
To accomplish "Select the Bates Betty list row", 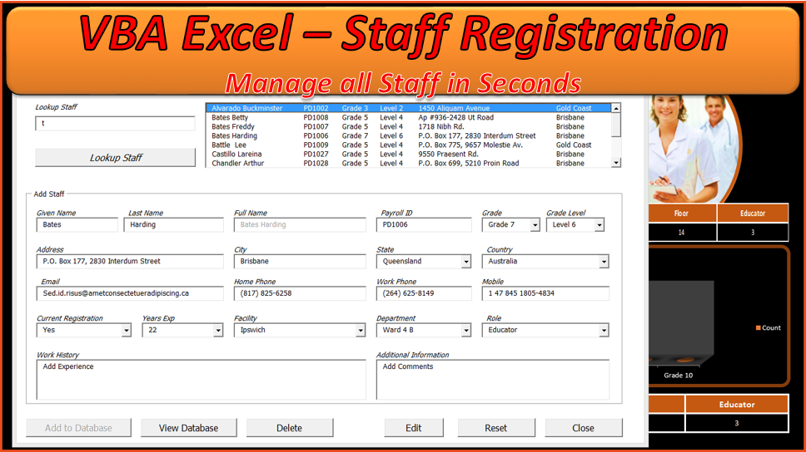I will coord(408,117).
